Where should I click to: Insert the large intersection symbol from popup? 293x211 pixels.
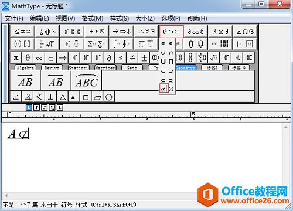point(171,62)
